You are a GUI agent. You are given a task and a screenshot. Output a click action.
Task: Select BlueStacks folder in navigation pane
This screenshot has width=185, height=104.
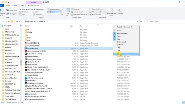tap(8, 63)
